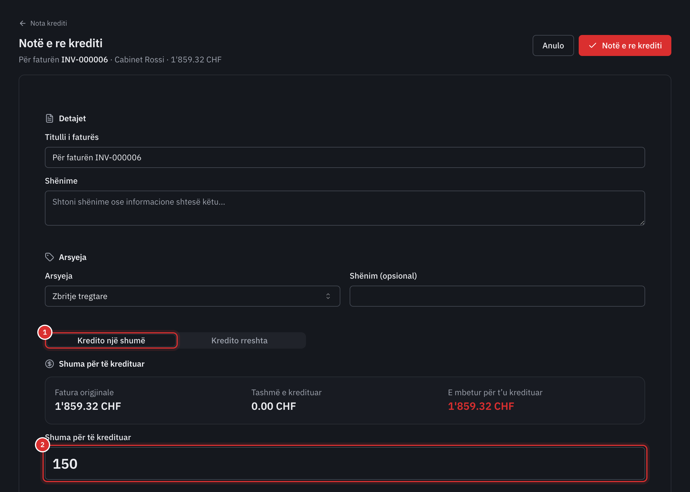The image size is (690, 492).
Task: Click the Tashmë e kredituar label
Action: (286, 392)
